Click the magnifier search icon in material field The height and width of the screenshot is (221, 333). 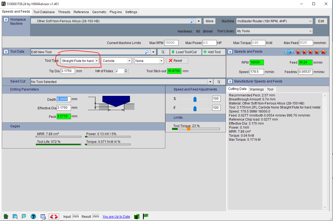(192, 21)
